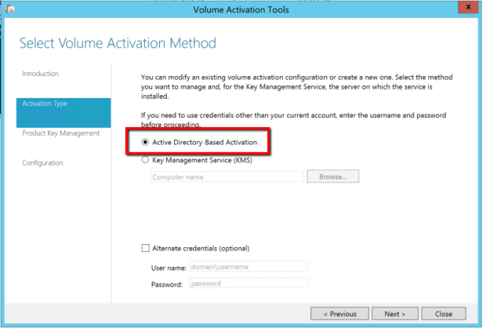This screenshot has height=328, width=483.
Task: Focus the User name text box
Action: click(x=248, y=268)
